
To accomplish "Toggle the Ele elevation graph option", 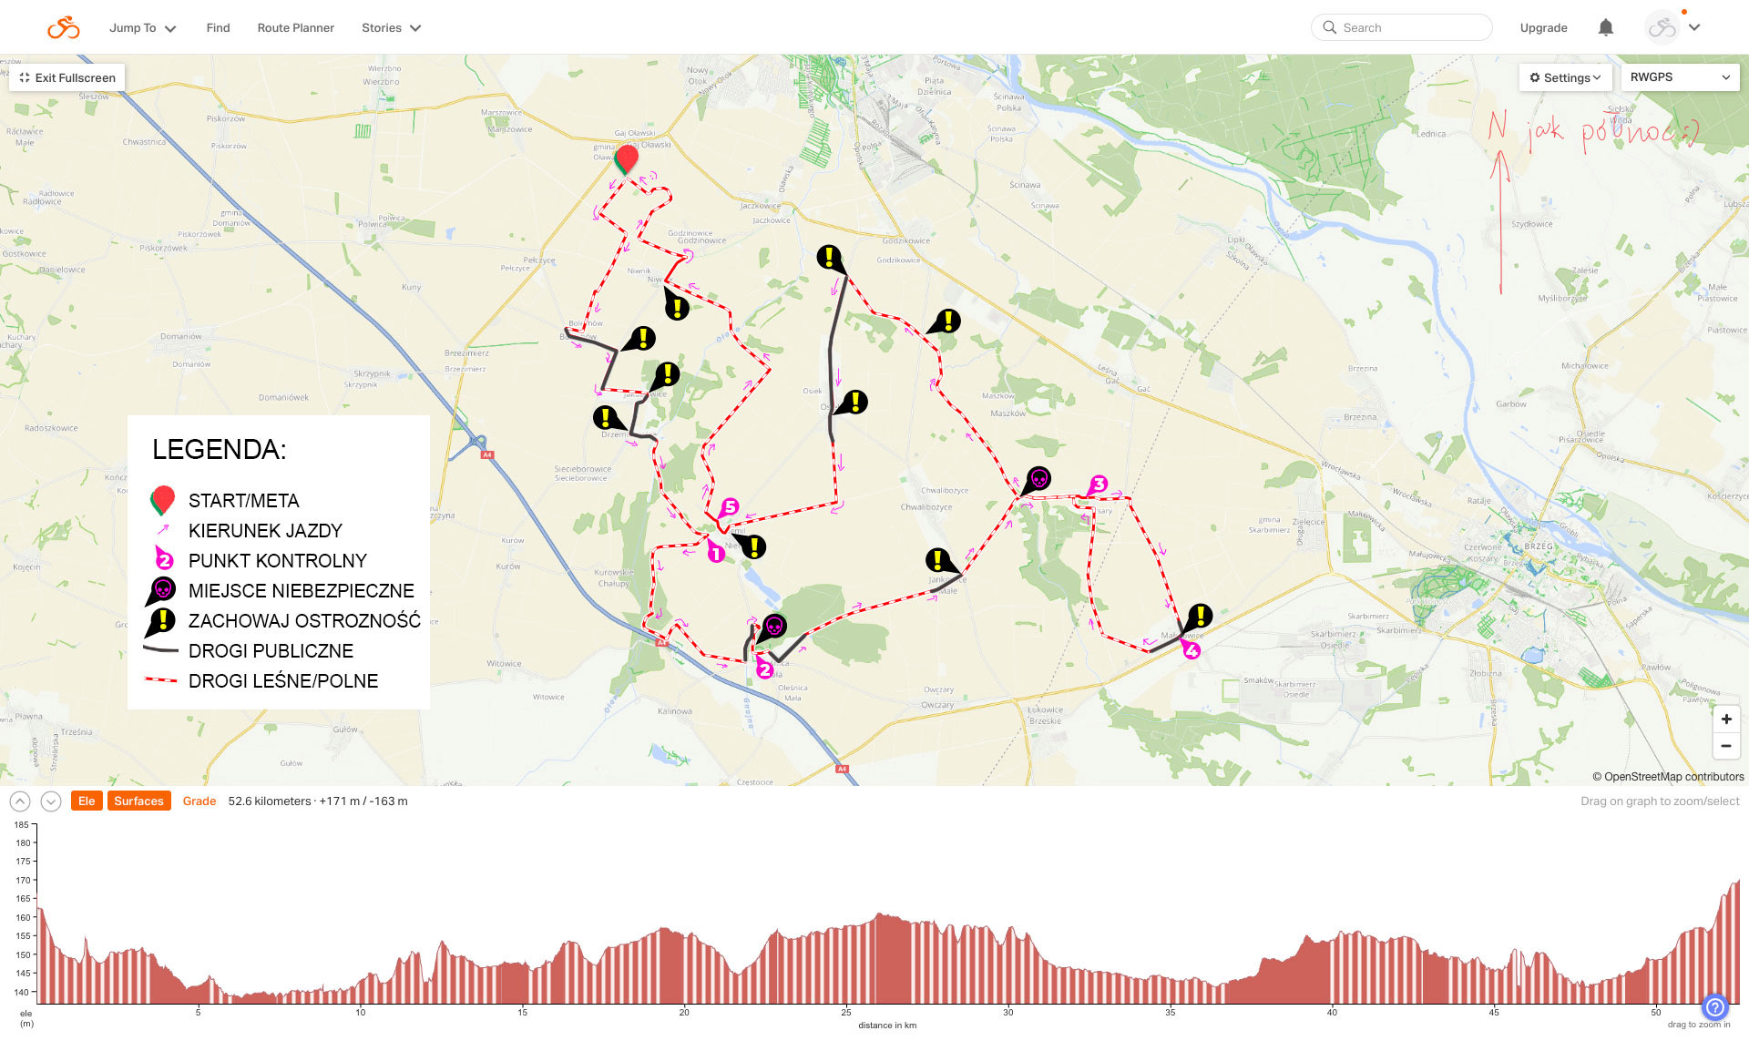I will tap(87, 801).
